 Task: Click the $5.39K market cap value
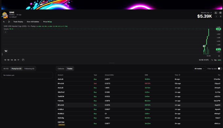coord(205,16)
